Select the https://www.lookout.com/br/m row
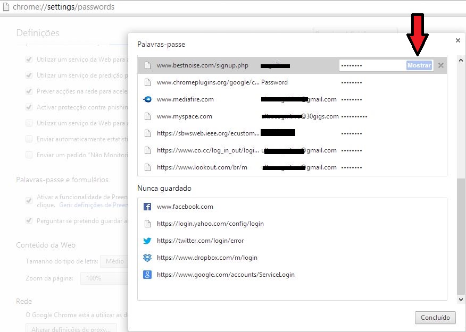 pos(292,167)
